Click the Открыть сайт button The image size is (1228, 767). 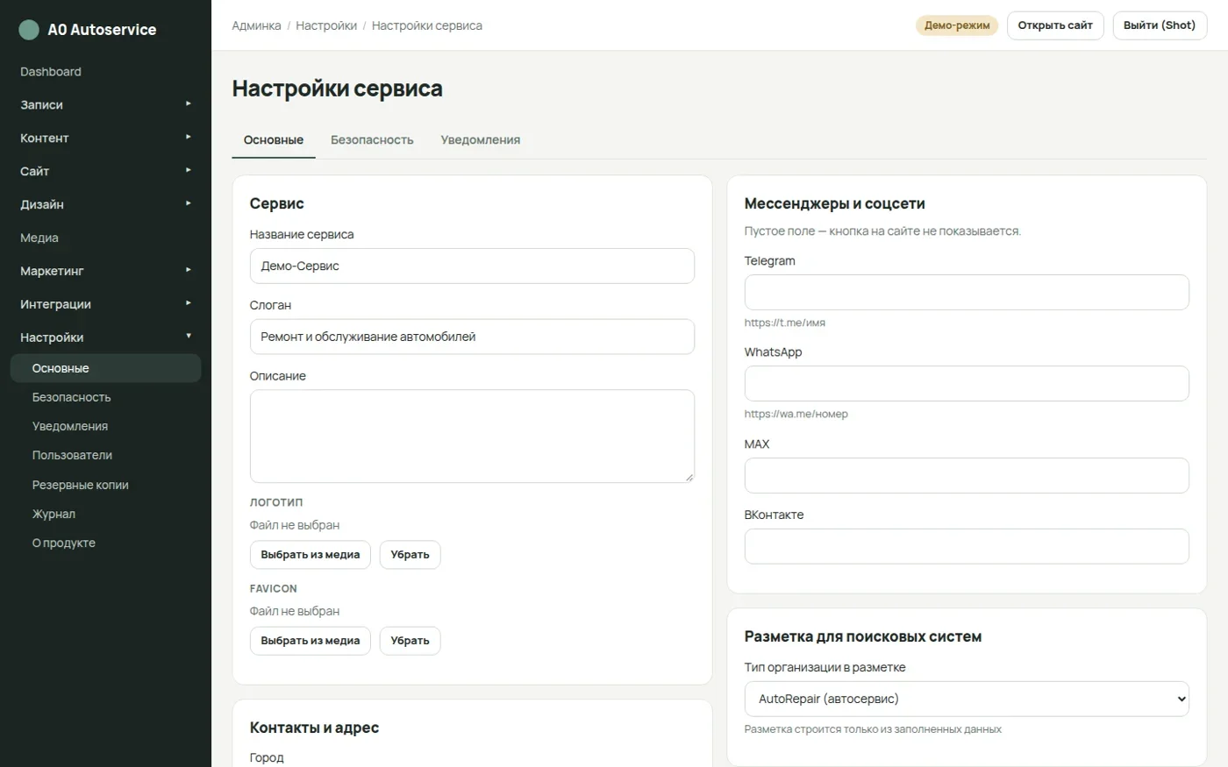1055,25
